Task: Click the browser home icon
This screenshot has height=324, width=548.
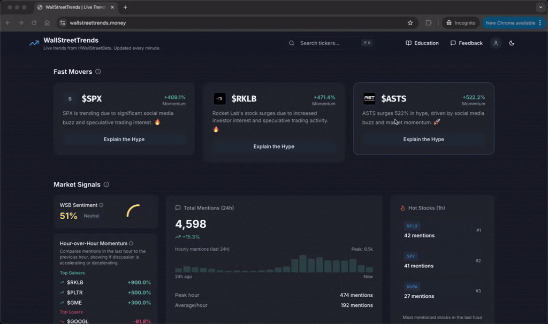Action: (47, 22)
